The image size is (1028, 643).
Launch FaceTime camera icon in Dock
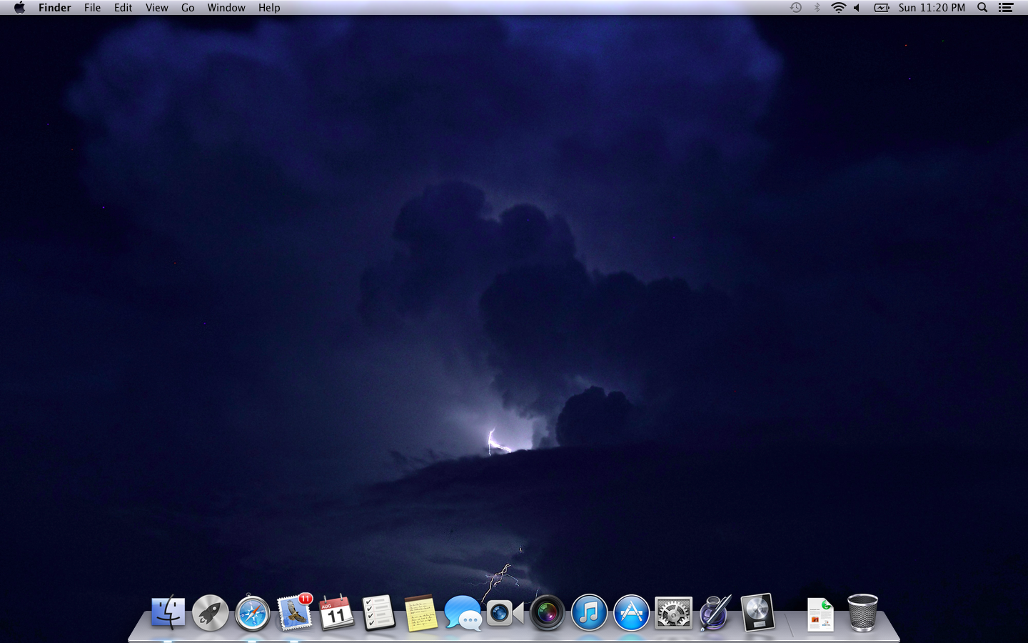tap(505, 613)
